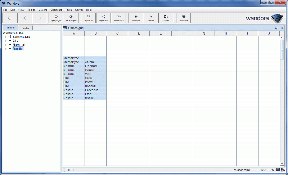Select the Reptile topic in tree

18,49
